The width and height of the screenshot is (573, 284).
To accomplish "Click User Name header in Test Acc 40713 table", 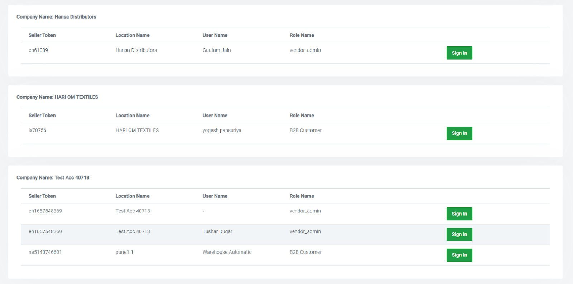I will click(x=215, y=196).
